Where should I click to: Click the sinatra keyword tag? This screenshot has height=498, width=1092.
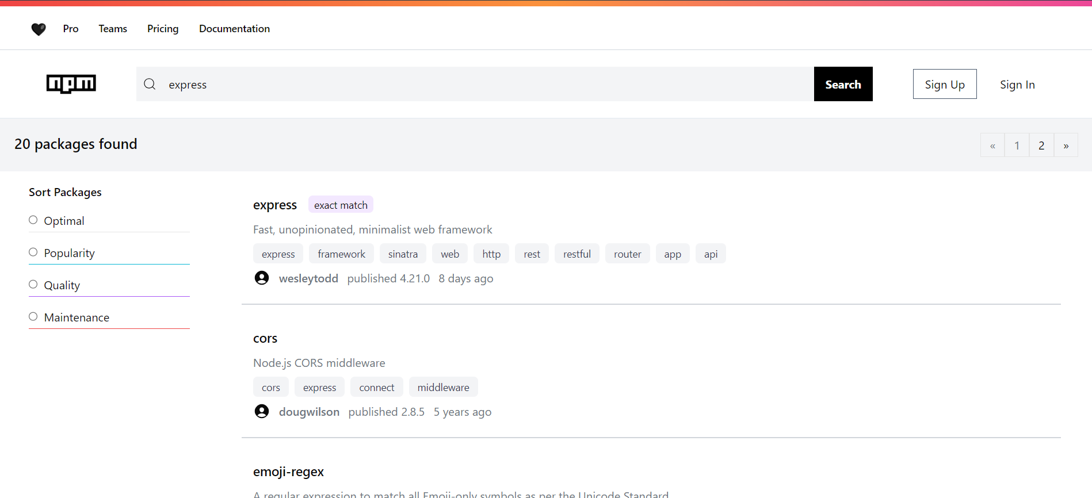coord(403,254)
